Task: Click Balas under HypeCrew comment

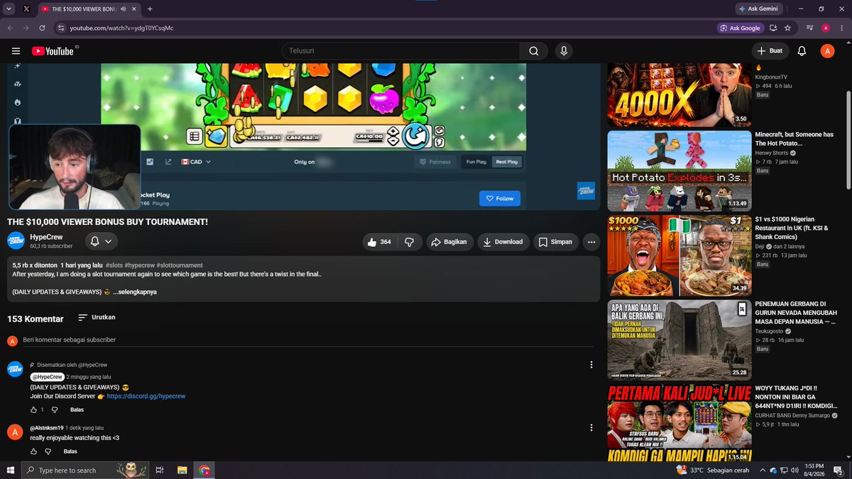Action: pyautogui.click(x=77, y=409)
